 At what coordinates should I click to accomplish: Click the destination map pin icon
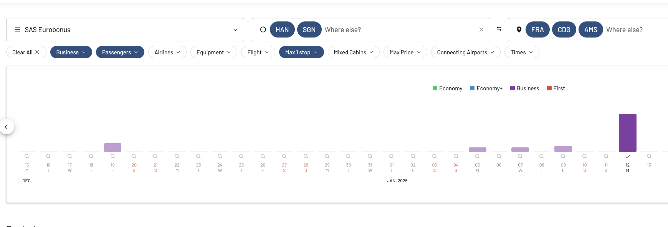click(x=519, y=29)
